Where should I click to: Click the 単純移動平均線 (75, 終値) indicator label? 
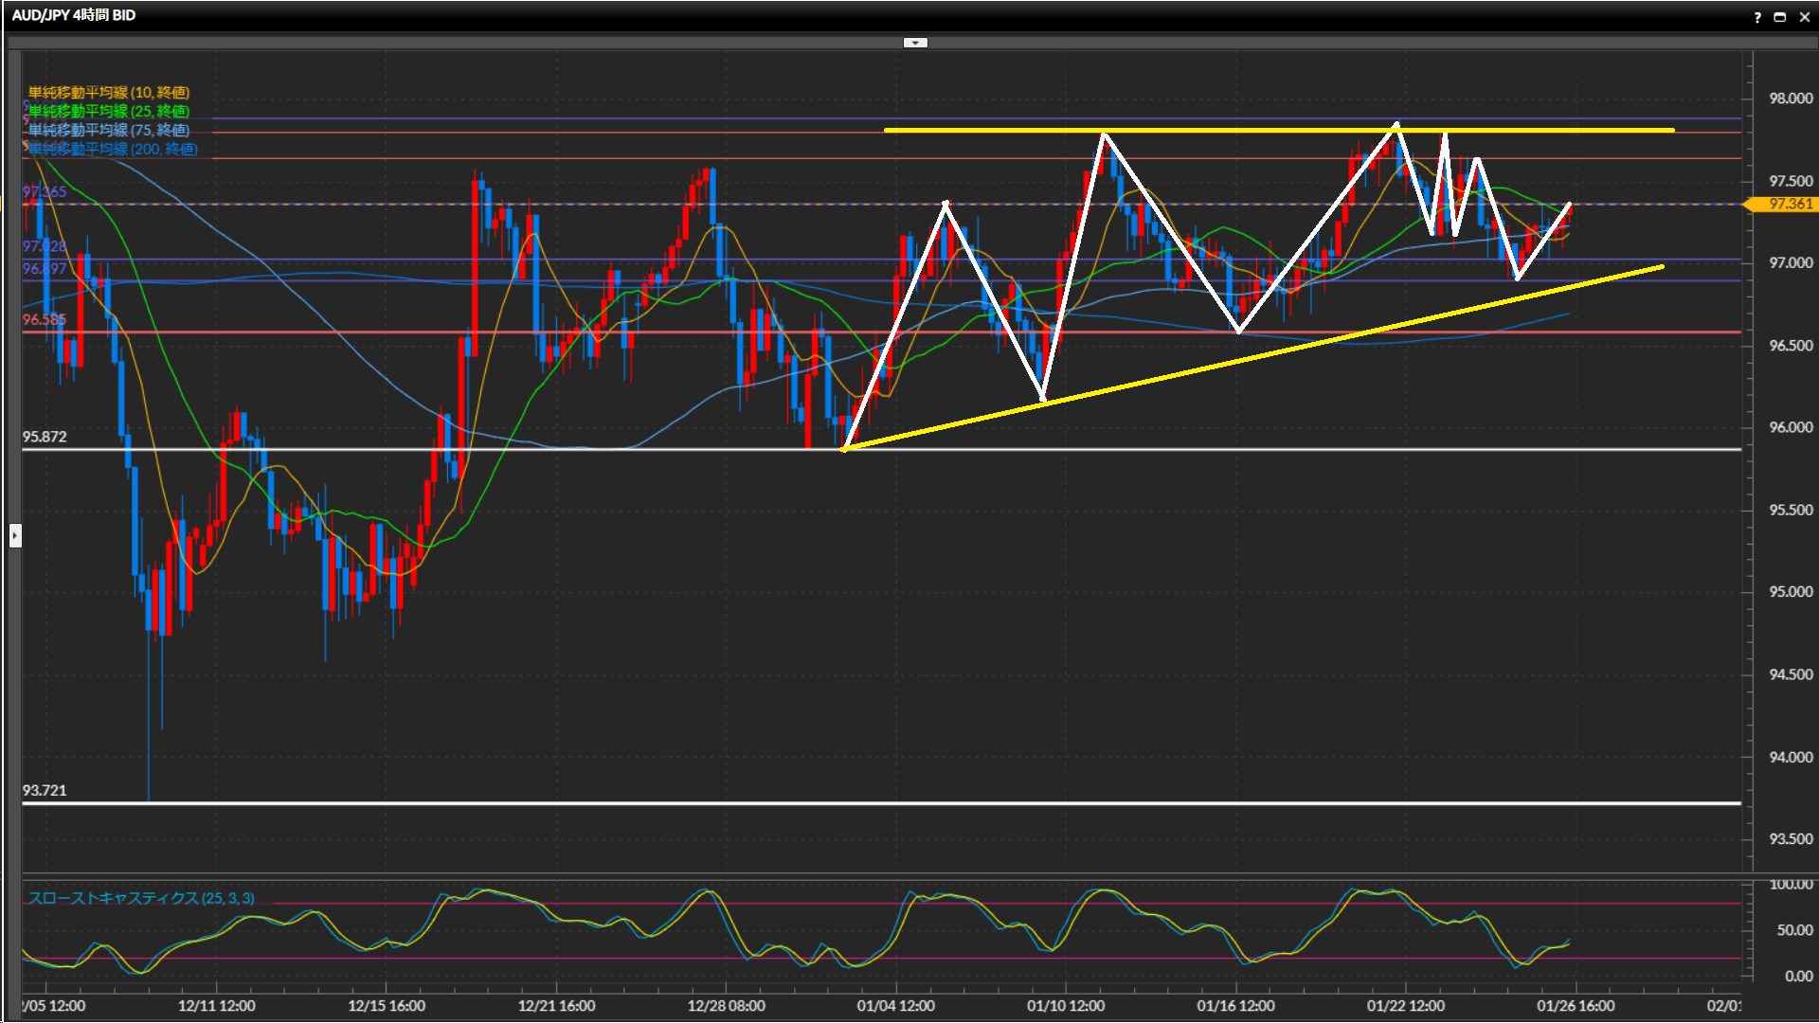coord(109,130)
